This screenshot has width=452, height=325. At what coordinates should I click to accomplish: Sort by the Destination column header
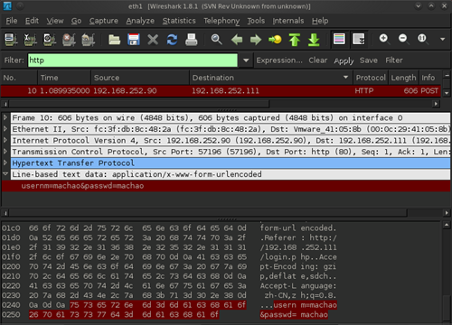tap(270, 78)
